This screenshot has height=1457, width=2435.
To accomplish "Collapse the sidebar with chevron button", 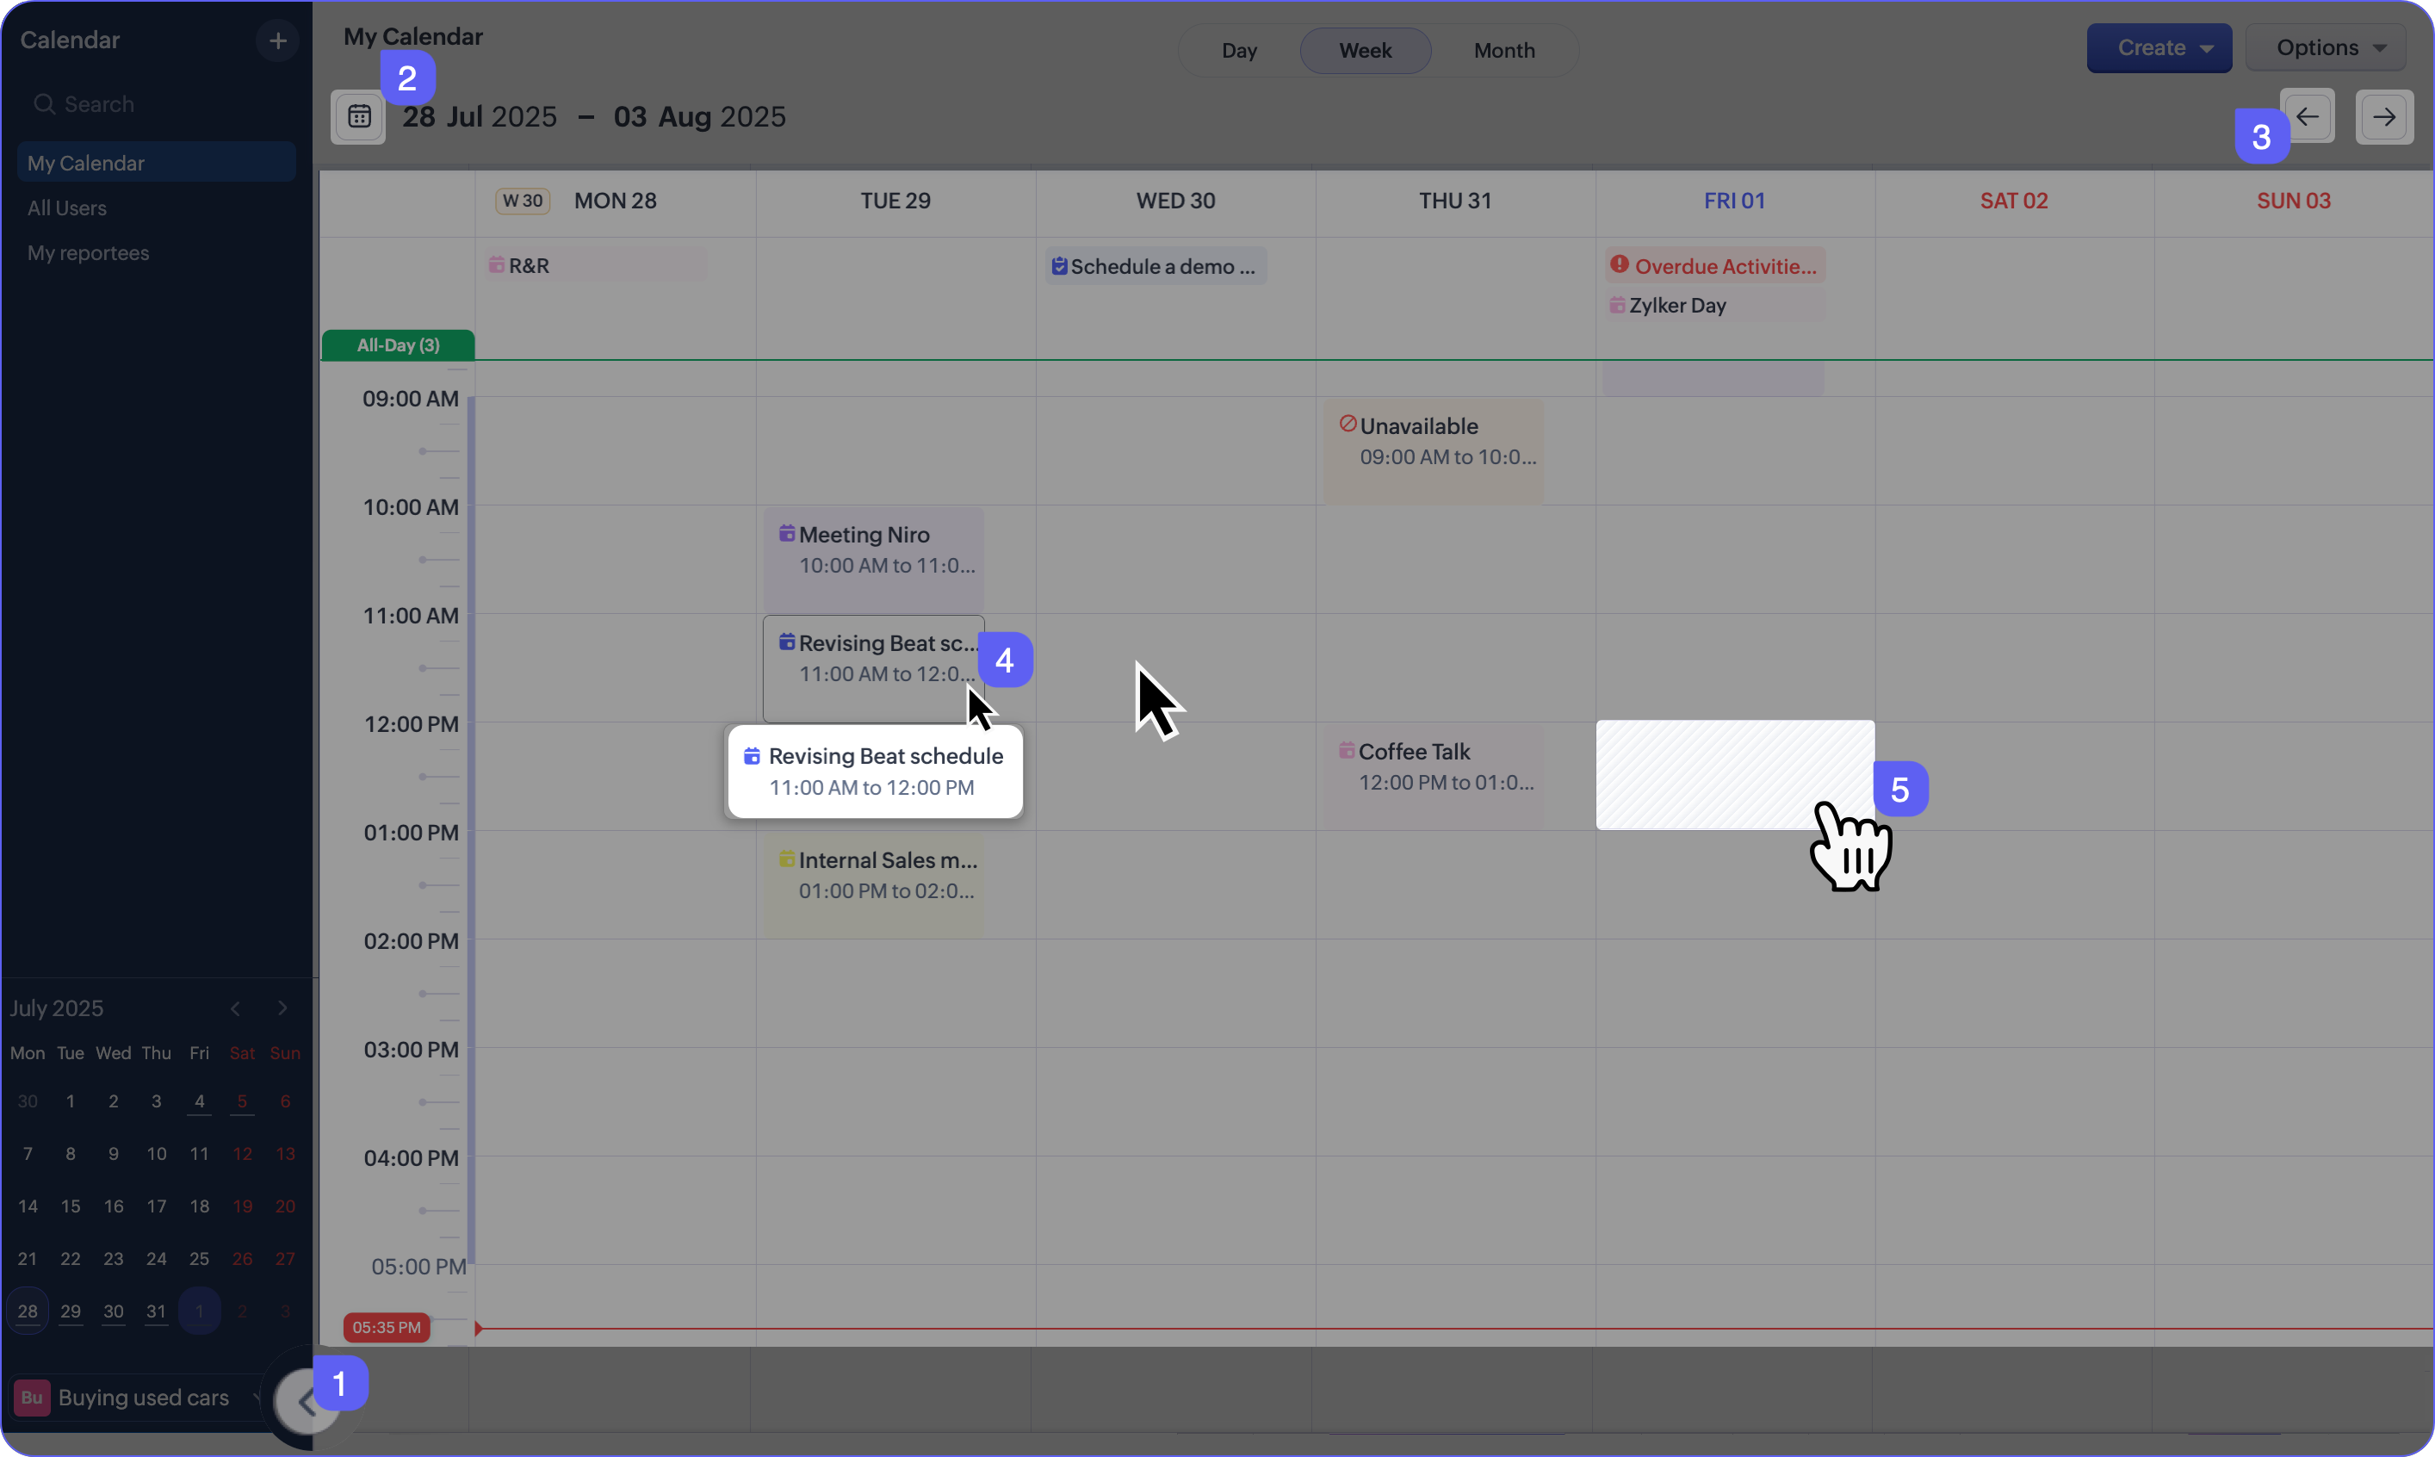I will tap(305, 1401).
